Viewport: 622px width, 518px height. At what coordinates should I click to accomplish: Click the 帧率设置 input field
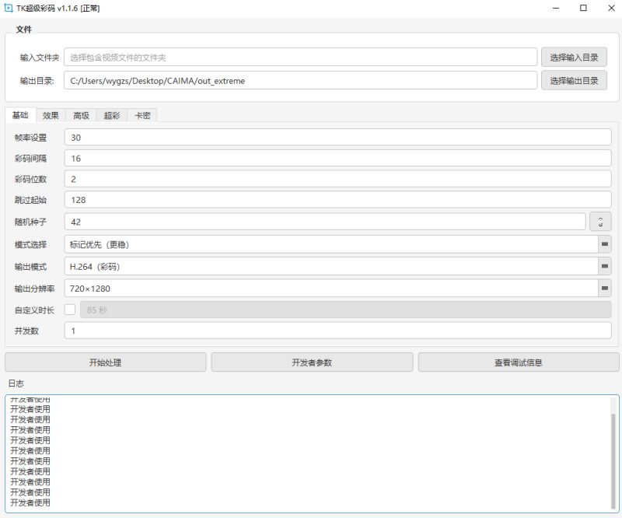point(337,138)
